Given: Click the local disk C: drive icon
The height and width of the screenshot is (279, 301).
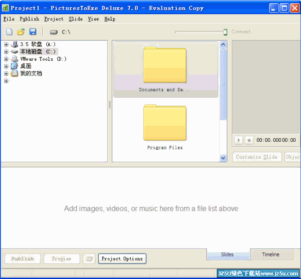Looking at the screenshot, I should click(14, 52).
